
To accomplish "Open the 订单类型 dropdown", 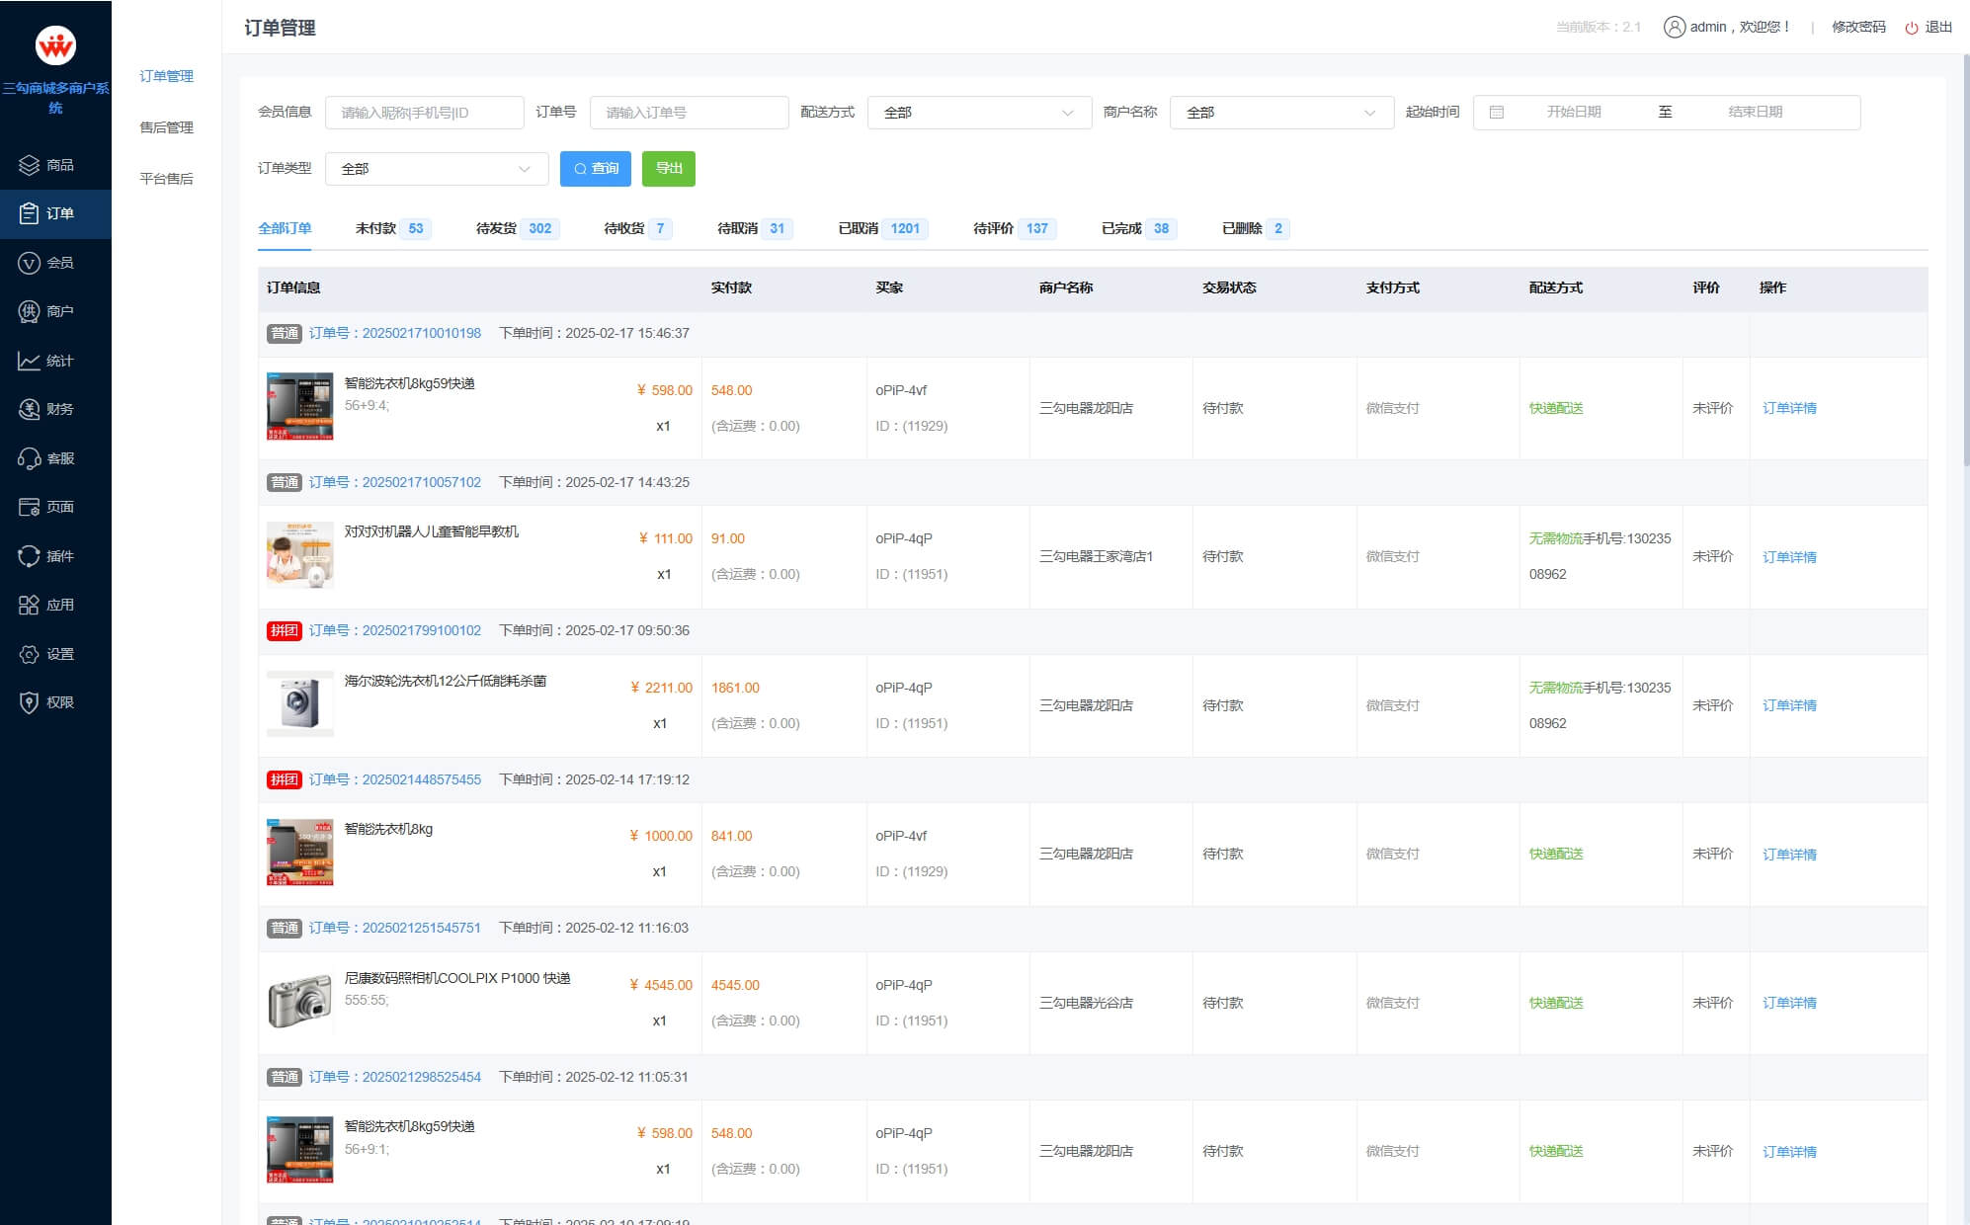I will pyautogui.click(x=436, y=169).
